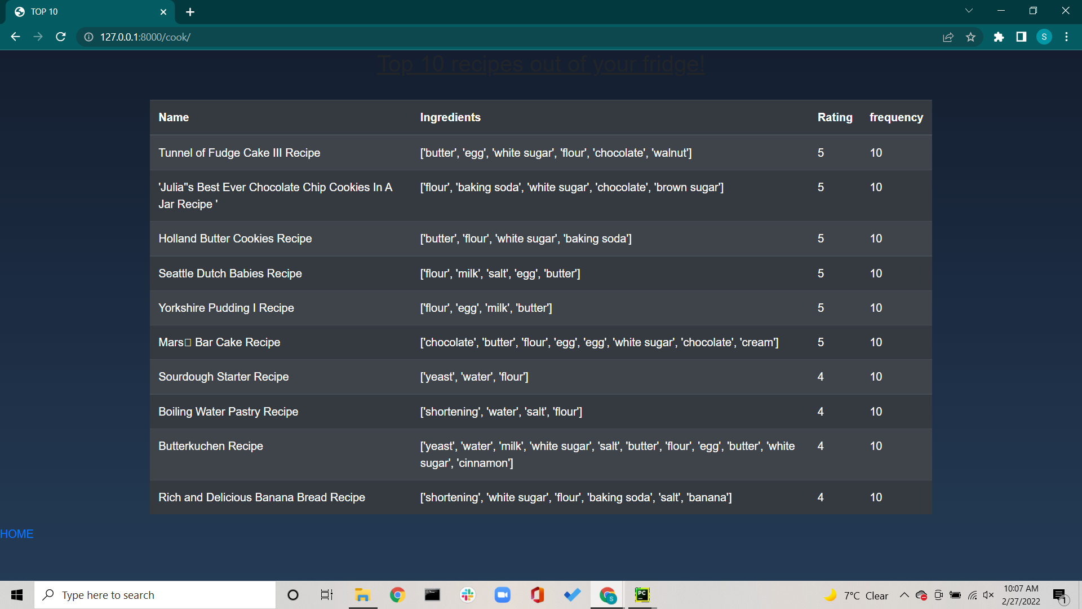
Task: Click the HOME link
Action: click(17, 533)
